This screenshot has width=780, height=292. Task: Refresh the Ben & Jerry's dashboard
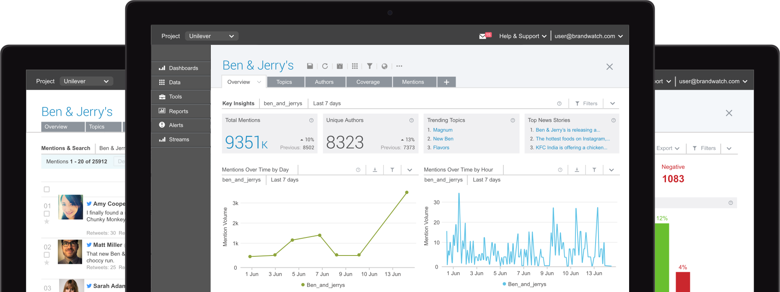pos(325,66)
